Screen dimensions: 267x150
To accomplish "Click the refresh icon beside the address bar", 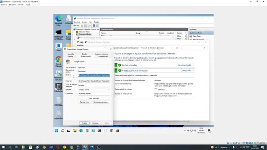I will tap(177, 48).
